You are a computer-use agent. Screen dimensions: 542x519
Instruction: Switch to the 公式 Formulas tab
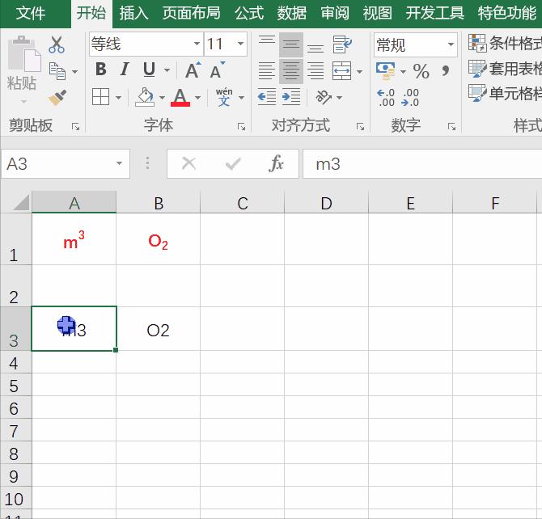pos(249,13)
